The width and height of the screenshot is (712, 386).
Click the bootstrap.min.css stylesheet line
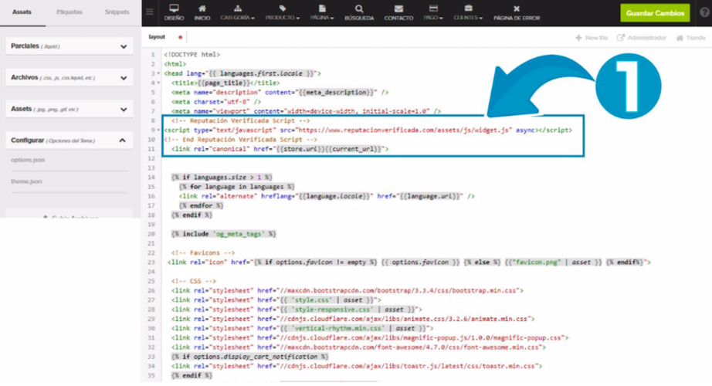[348, 290]
